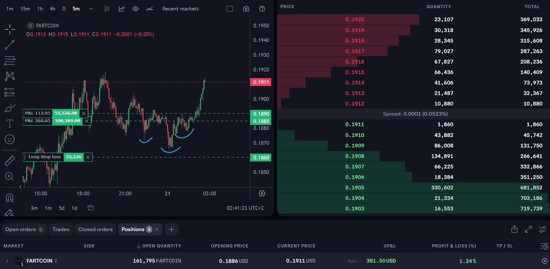Expand the FARTCOIN position row

pos(7,261)
